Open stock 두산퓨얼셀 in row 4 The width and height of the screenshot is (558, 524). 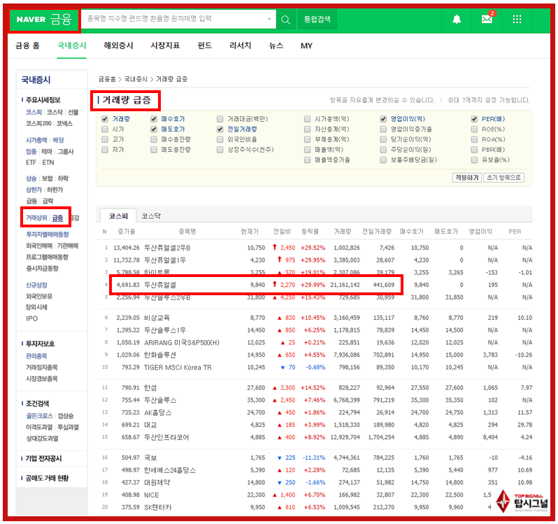160,285
